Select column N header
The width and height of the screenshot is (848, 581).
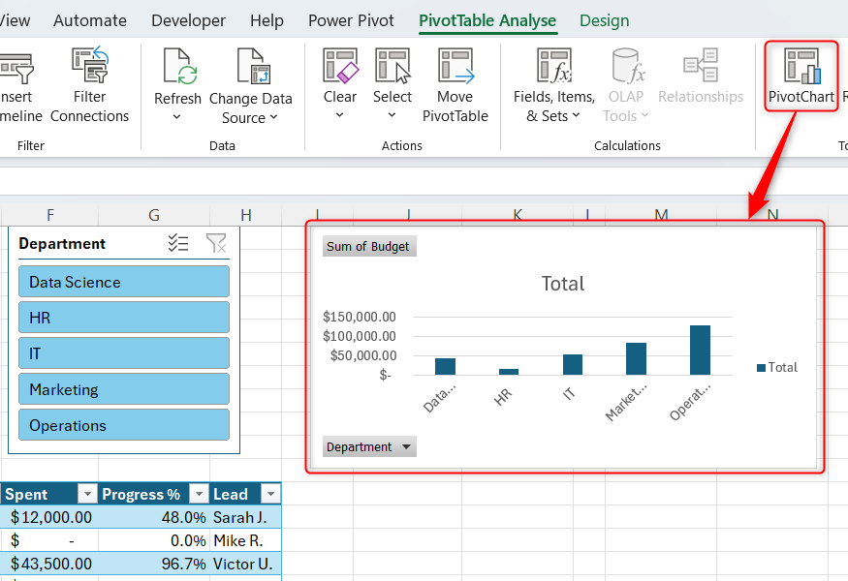pos(772,215)
